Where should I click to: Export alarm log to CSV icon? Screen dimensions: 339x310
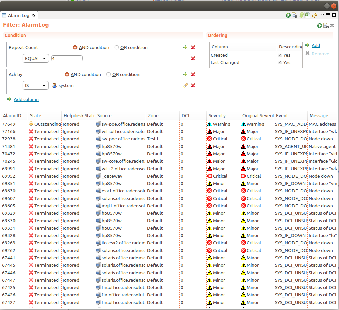(x=308, y=15)
